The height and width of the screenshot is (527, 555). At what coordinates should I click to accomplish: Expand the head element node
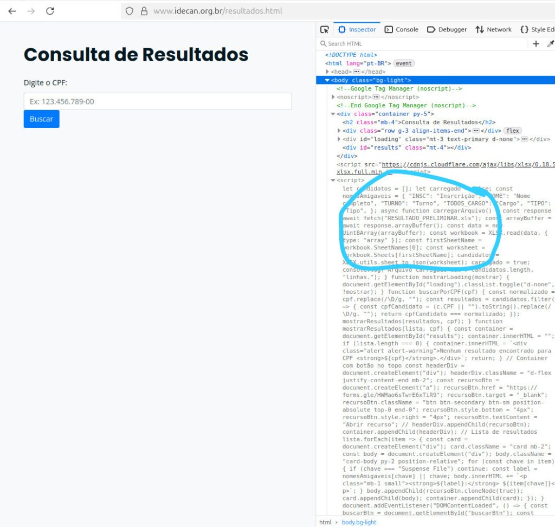coord(327,72)
